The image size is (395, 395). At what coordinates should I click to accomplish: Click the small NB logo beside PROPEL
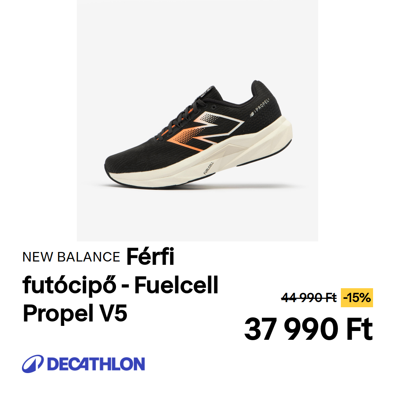[x=252, y=114]
